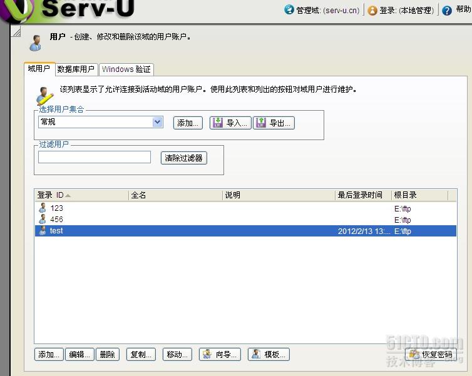Screen dimensions: 472x376
Task: Select user row 123
Action: pos(245,208)
